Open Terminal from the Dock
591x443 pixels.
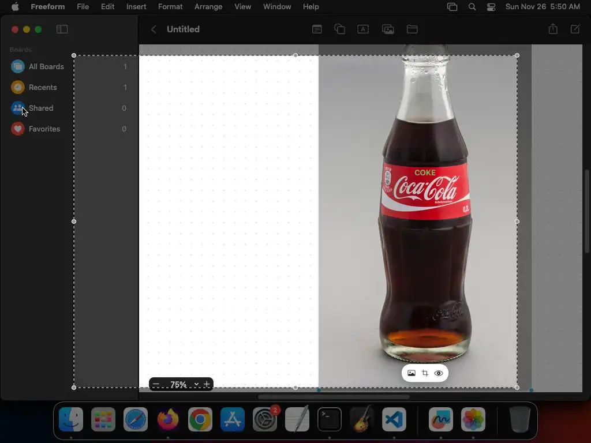[330, 419]
